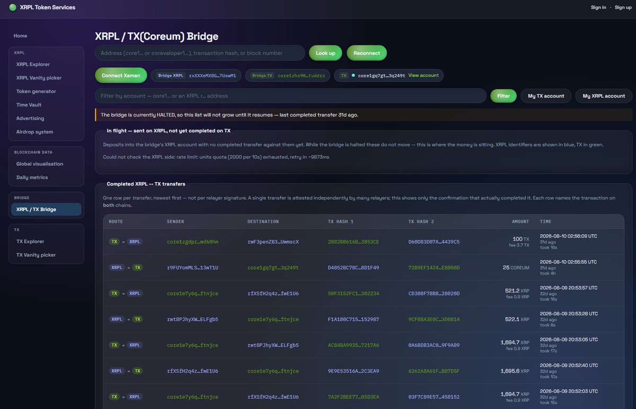This screenshot has height=409, width=636.
Task: Click destination core1gq7gt…3q249t in the table
Action: [273, 268]
